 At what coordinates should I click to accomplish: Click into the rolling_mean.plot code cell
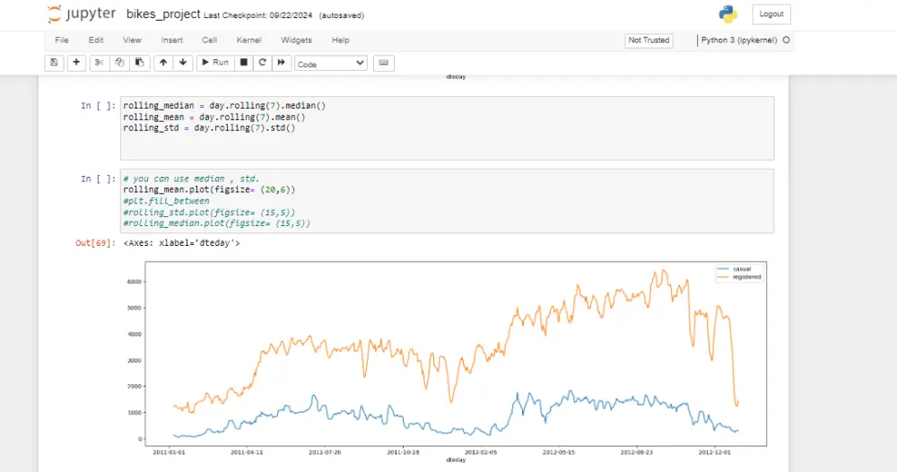[x=447, y=201]
